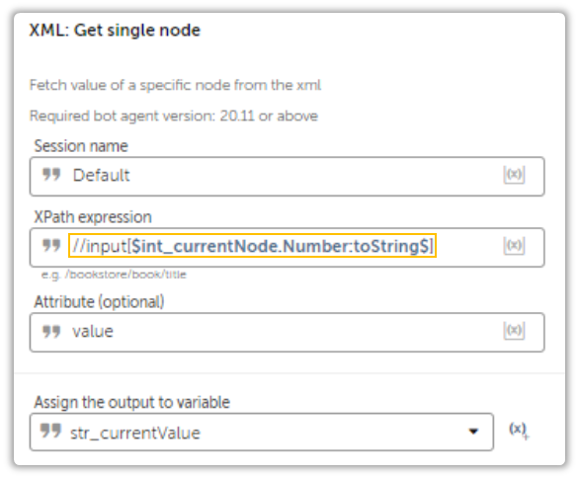Focus the Session name field containing Default
The width and height of the screenshot is (579, 478).
pyautogui.click(x=287, y=176)
